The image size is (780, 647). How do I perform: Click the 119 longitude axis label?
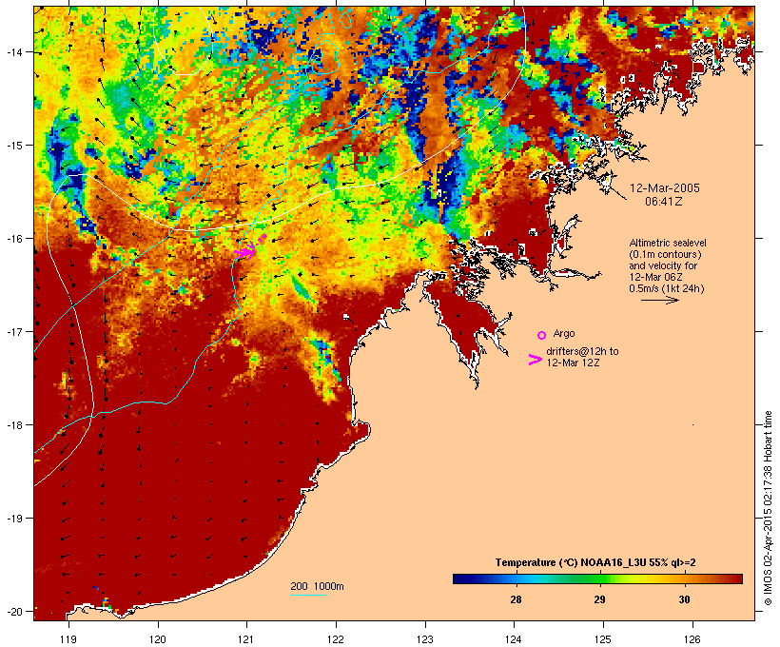[x=68, y=639]
